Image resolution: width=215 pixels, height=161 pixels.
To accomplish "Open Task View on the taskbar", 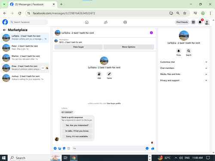I will pyautogui.click(x=65, y=158).
